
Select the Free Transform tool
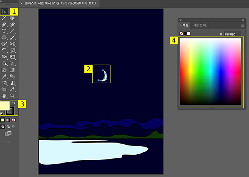point(12,57)
